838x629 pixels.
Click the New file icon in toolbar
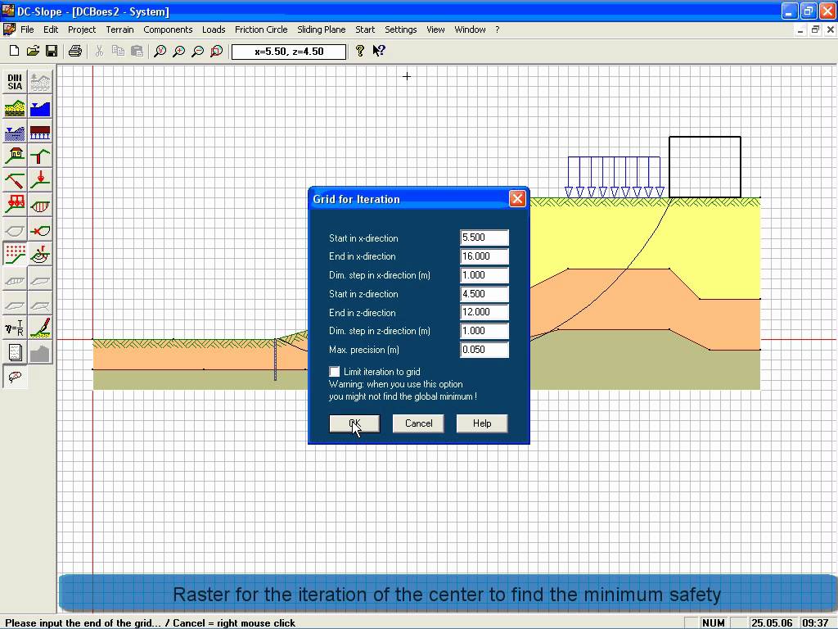[14, 51]
